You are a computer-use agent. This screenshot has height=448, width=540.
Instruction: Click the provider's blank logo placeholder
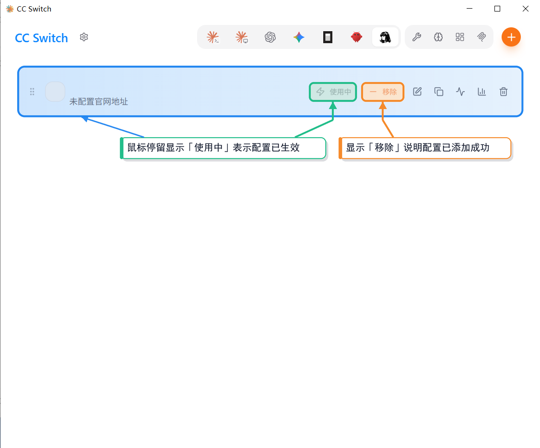coord(55,92)
